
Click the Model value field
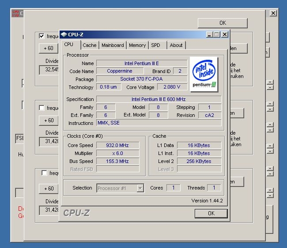pyautogui.click(x=159, y=107)
